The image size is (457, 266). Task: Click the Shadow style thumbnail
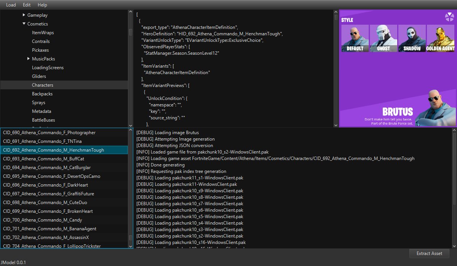coord(412,38)
